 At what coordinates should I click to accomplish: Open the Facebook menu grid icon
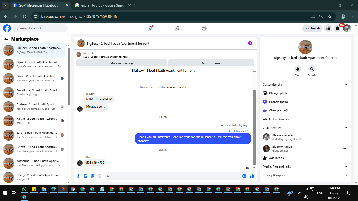click(x=328, y=28)
